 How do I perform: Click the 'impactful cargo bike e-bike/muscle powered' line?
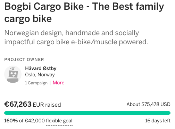(76, 42)
